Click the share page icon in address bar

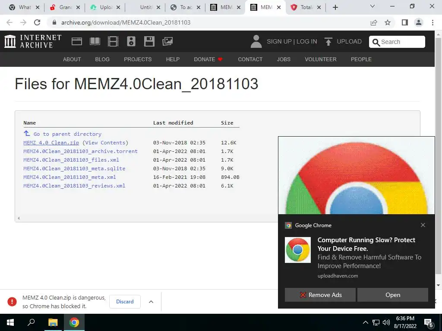374,22
